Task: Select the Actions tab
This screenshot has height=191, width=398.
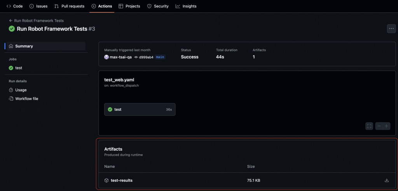Action: click(102, 6)
